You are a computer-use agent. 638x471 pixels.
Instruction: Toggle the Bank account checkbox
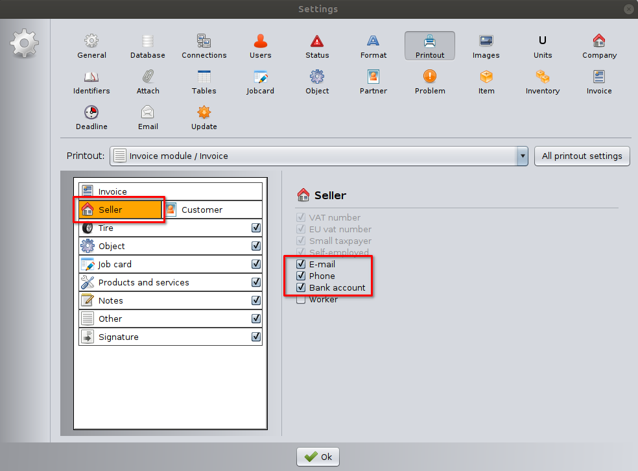301,287
